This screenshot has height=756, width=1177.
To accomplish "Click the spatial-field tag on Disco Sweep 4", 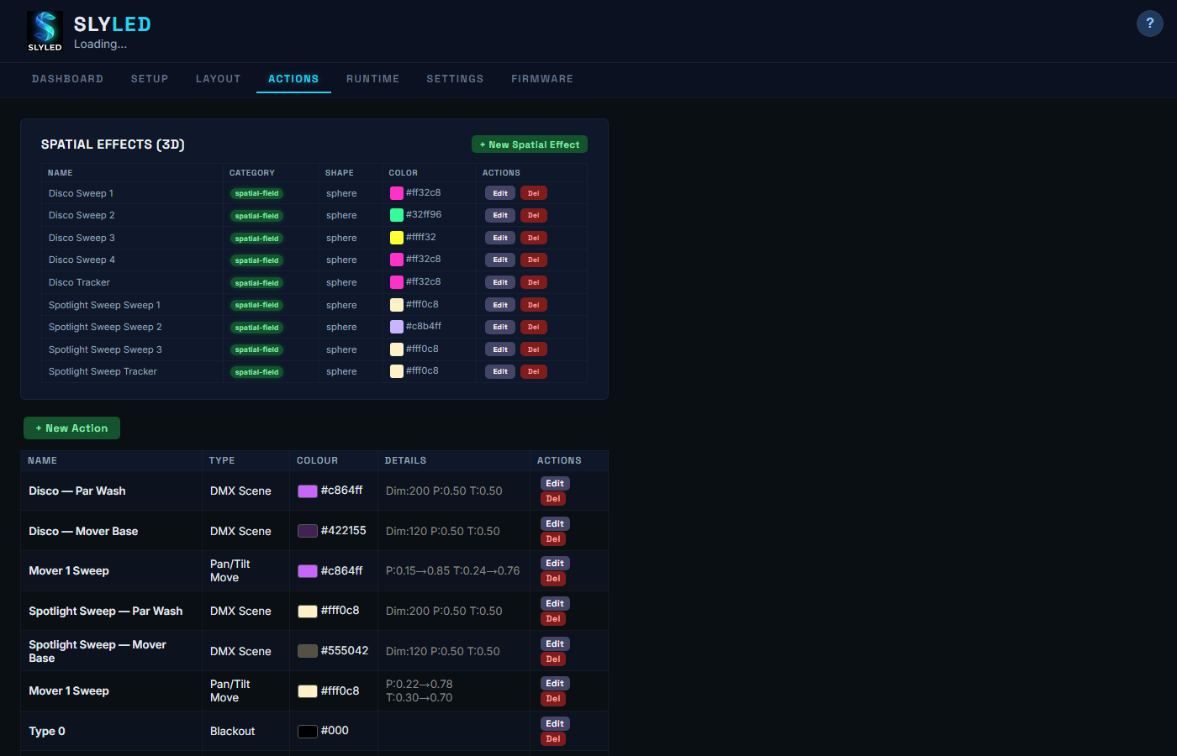I will point(256,260).
